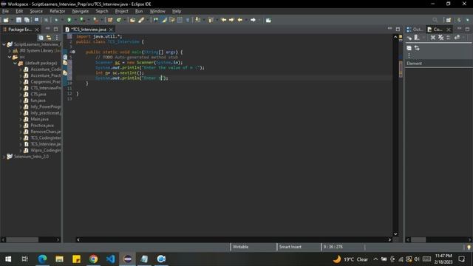
Task: Open the Refactor menu
Action: pyautogui.click(x=58, y=11)
